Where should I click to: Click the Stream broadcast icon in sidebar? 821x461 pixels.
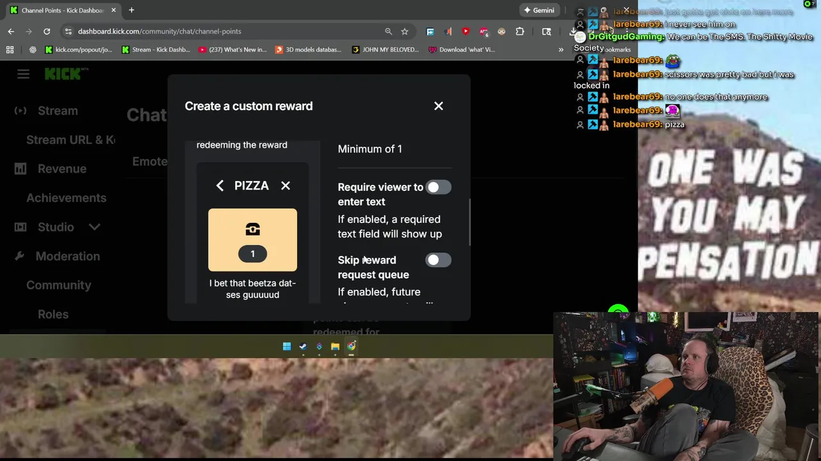[x=21, y=111]
